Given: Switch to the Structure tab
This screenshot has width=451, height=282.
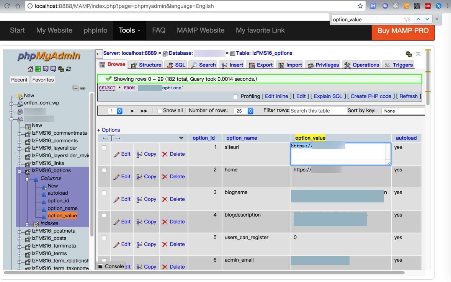Looking at the screenshot, I should click(146, 65).
